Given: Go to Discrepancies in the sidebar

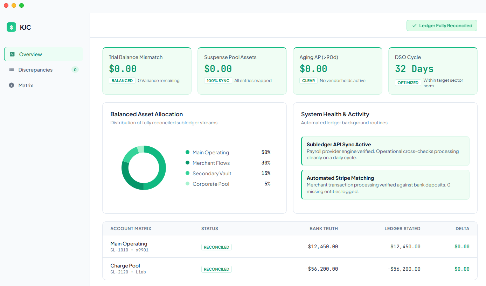Looking at the screenshot, I should pos(44,70).
